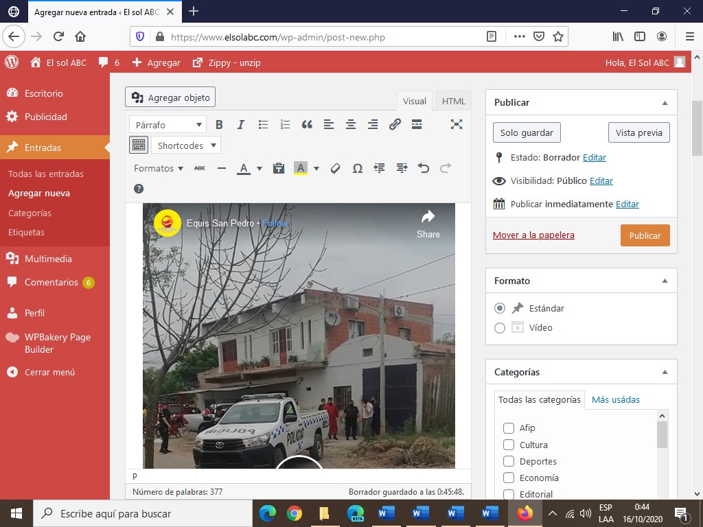The image size is (703, 527).
Task: Click the orange Publicar button
Action: (645, 235)
